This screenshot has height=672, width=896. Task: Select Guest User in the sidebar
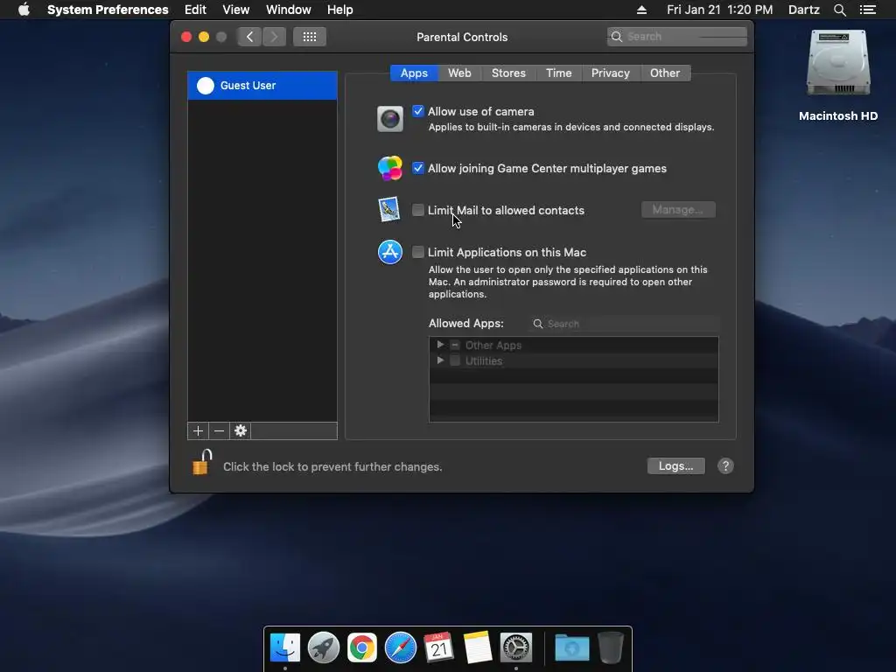[x=262, y=86]
